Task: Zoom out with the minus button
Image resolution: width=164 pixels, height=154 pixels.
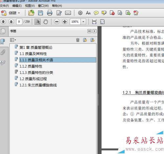Action: 57,22
